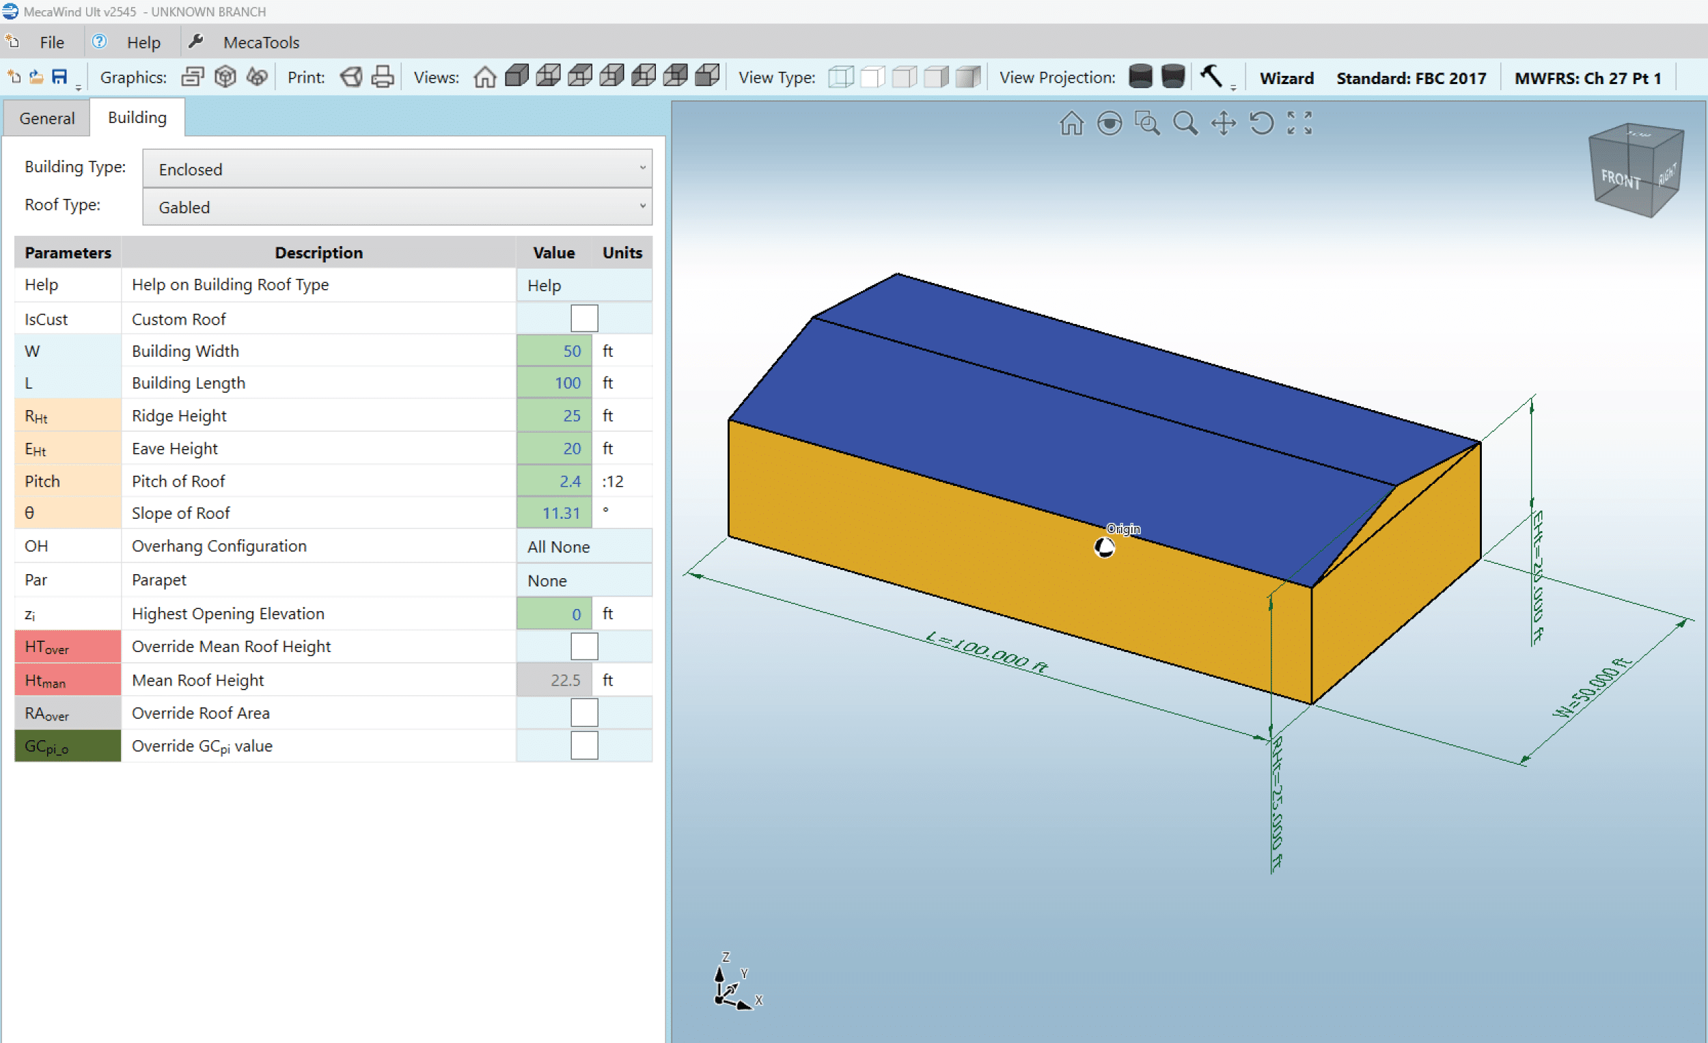Select the isometric home view in the Views toolbar

click(x=484, y=77)
